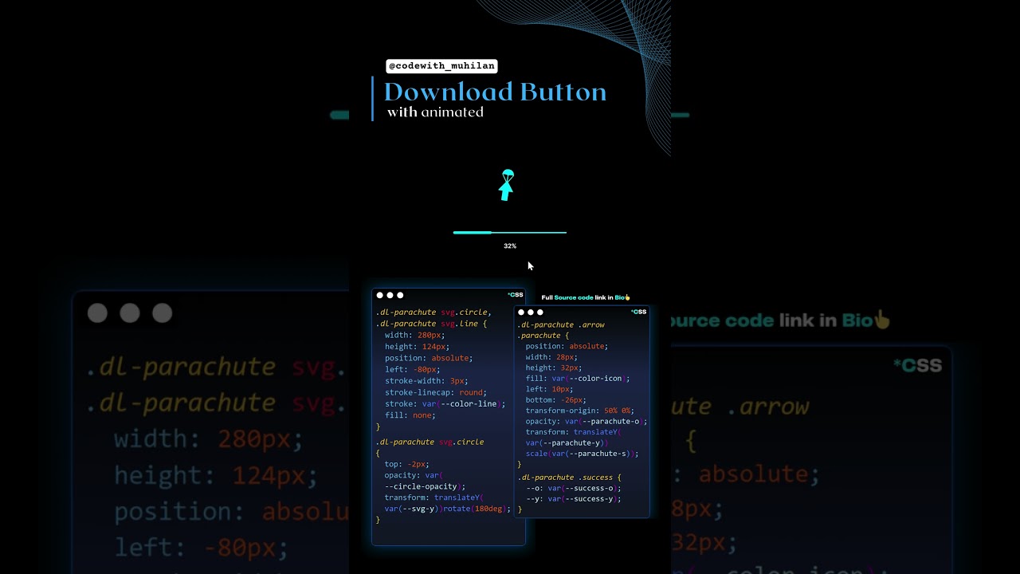The image size is (1020, 574).
Task: Click "stroke-linecap: round;" line
Action: pyautogui.click(x=435, y=392)
